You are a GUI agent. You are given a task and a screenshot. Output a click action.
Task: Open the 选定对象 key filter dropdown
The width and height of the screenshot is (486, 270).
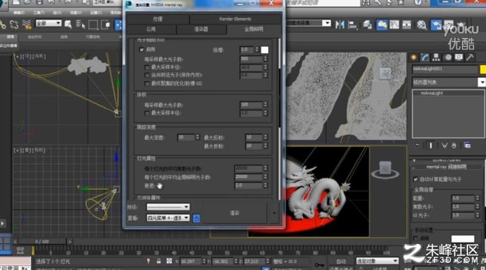click(377, 261)
